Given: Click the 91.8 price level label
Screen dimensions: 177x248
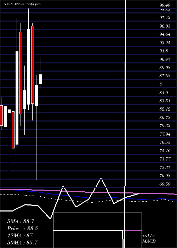Looking at the screenshot, I should 164,51.
